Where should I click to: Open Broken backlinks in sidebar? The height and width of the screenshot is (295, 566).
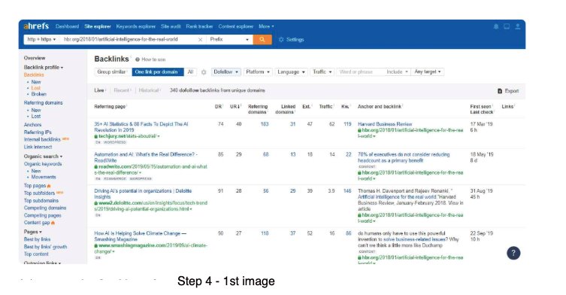pos(38,94)
